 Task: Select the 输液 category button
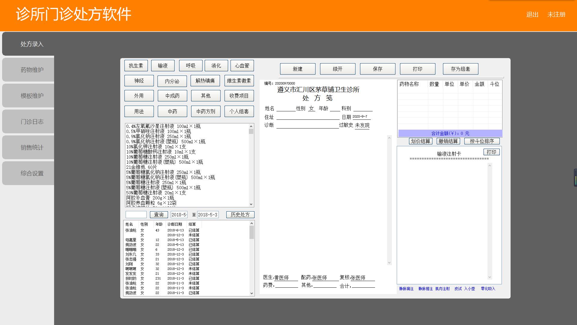point(163,66)
